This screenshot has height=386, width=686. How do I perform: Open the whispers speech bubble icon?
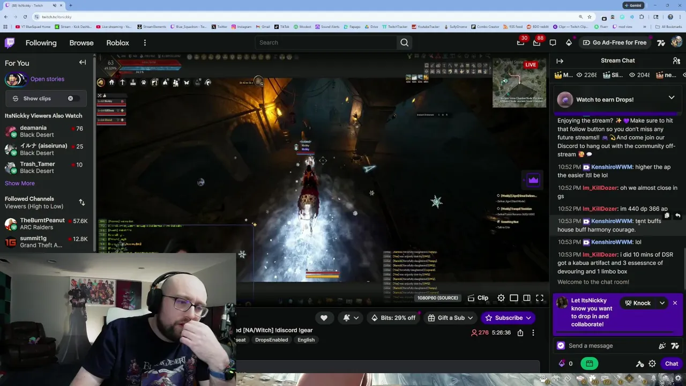coord(553,42)
